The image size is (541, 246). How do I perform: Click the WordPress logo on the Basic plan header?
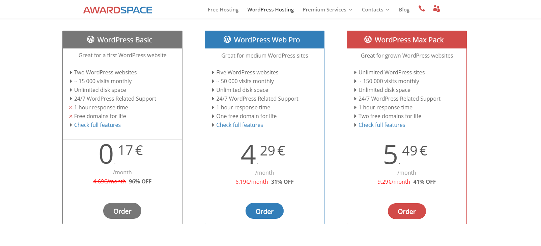point(91,39)
